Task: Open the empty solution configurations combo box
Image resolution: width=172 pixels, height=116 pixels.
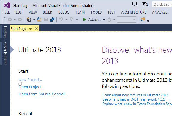Action: click(x=127, y=20)
